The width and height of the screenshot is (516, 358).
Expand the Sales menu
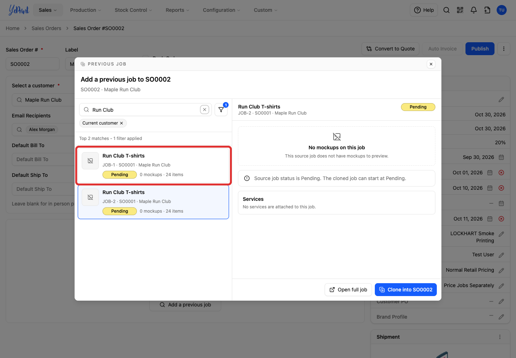tap(48, 10)
